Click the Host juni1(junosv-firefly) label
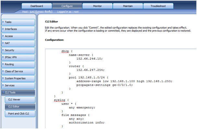Viewport: 197px width, 129px height. [x=37, y=12]
